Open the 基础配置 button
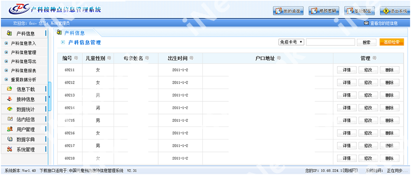The height and width of the screenshot is (175, 411). (360, 11)
